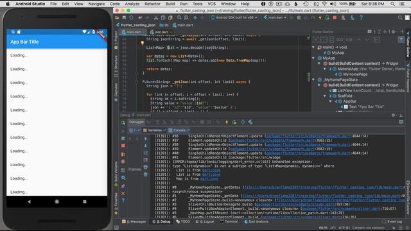Click the first dart:core link in console
The width and height of the screenshot is (411, 231).
tap(211, 170)
